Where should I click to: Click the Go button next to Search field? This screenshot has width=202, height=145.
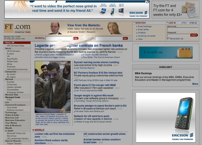point(76,38)
